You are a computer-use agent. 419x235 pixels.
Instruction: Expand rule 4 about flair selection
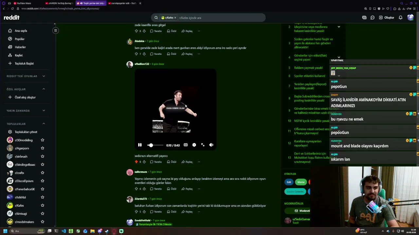(x=339, y=57)
